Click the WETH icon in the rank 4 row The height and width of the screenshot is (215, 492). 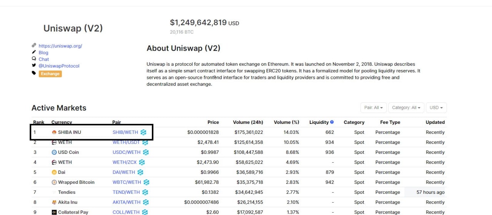pos(54,162)
